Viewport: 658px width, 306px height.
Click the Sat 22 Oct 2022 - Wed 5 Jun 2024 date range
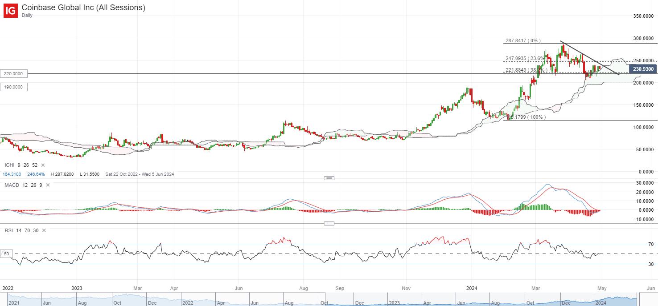tap(140, 174)
